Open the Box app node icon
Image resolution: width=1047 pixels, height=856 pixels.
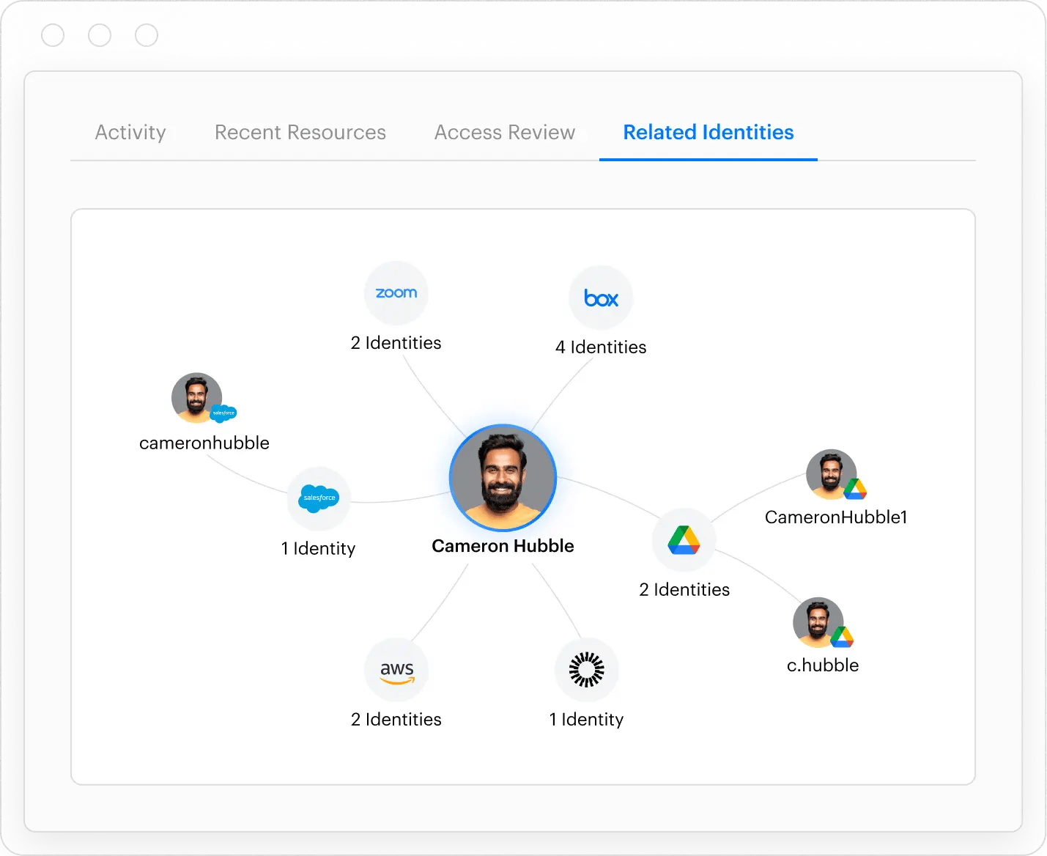pyautogui.click(x=602, y=298)
